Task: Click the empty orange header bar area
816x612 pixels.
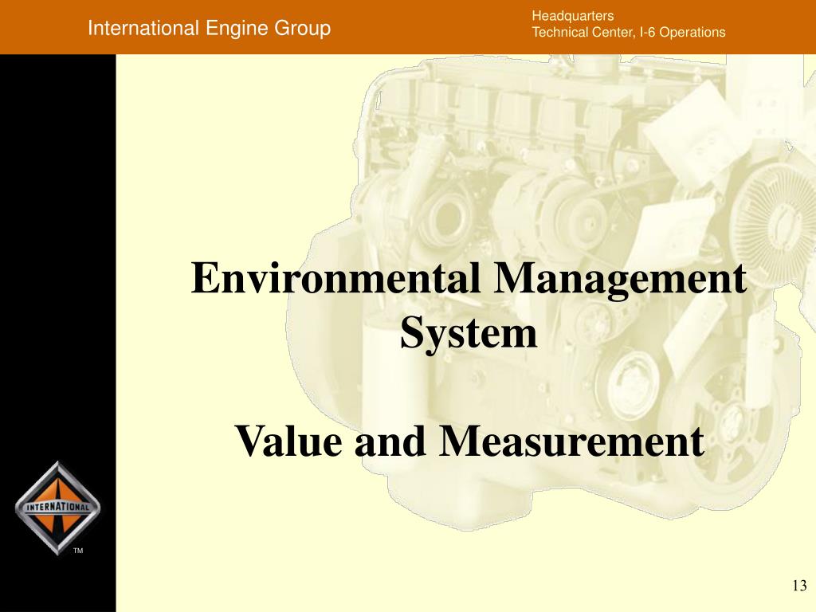Action: [430, 29]
